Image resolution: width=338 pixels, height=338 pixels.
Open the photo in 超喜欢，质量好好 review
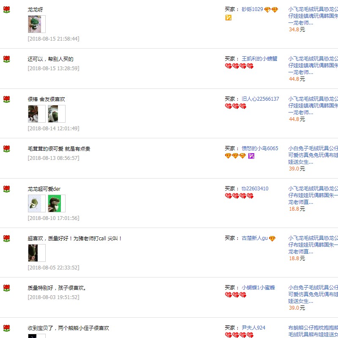click(37, 253)
